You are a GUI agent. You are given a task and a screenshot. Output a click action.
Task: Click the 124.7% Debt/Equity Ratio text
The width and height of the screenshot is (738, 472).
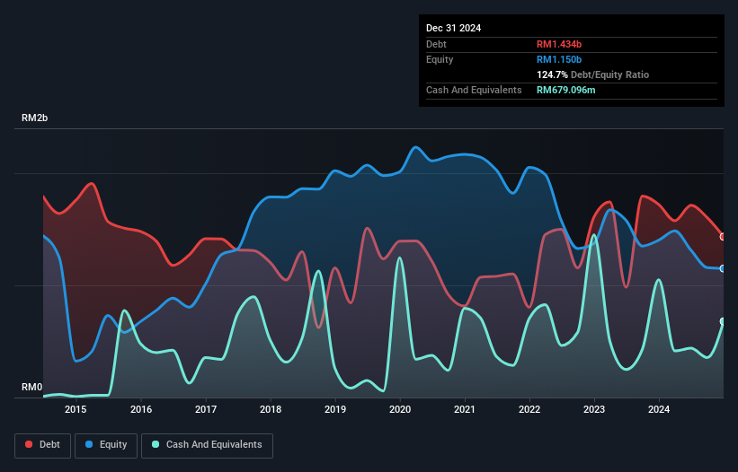click(x=592, y=74)
